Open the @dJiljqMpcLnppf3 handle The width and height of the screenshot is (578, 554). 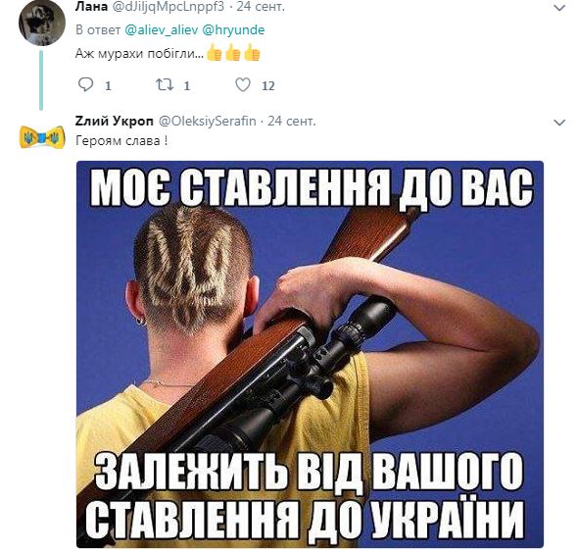coord(168,7)
